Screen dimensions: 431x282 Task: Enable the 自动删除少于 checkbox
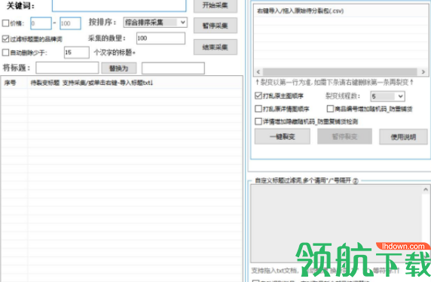[x=5, y=52]
